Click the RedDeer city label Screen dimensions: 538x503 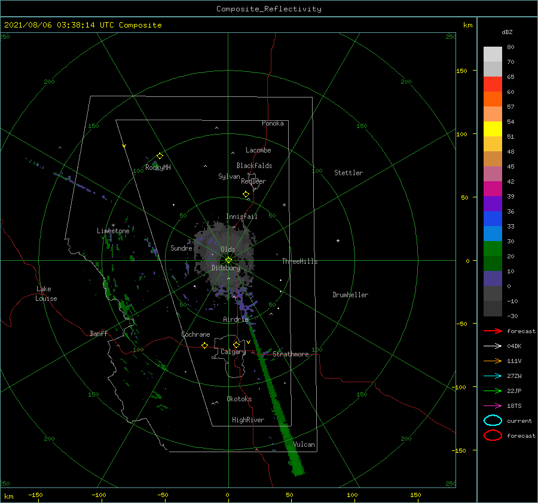(253, 181)
